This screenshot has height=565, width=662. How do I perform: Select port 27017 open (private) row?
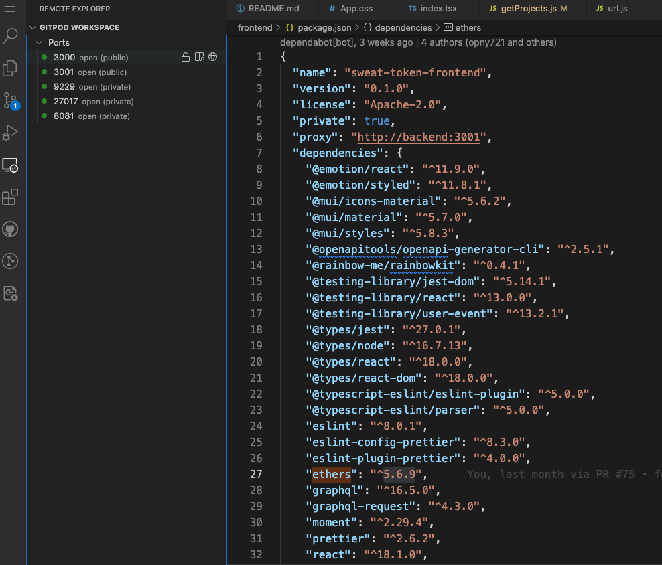coord(127,101)
